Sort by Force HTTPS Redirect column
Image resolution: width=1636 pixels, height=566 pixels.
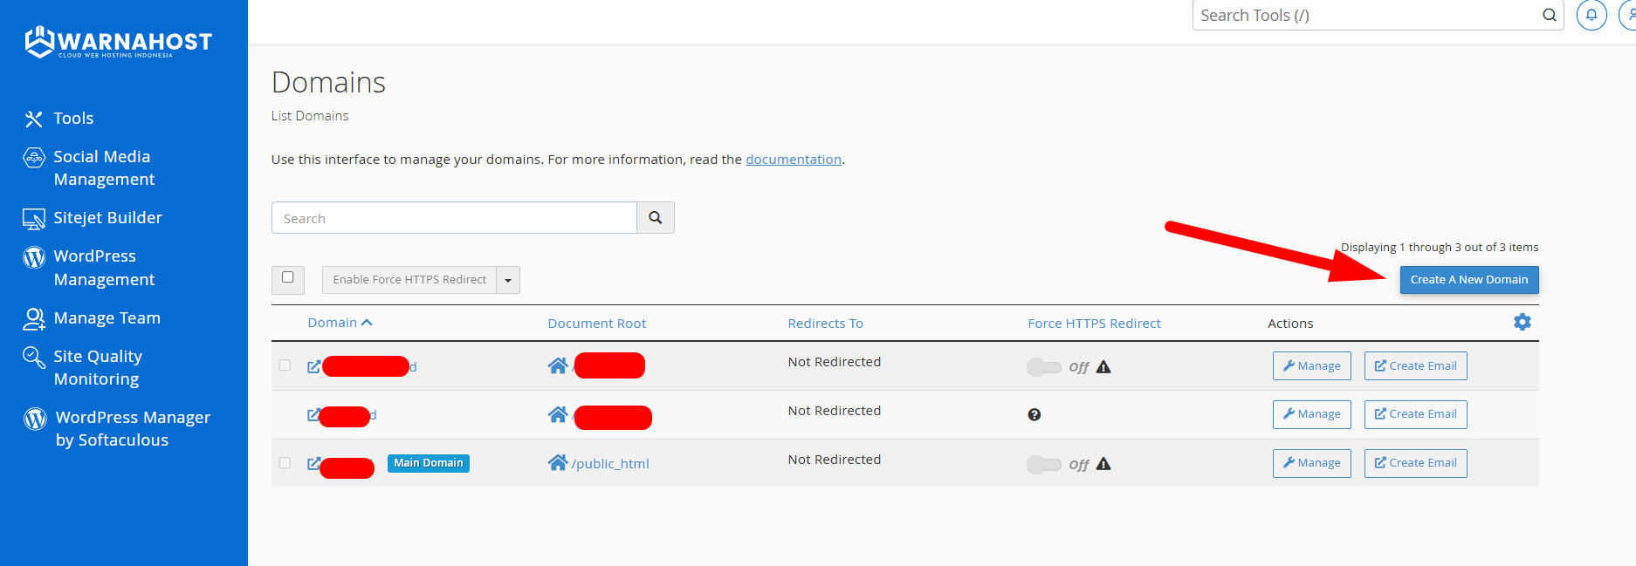pyautogui.click(x=1094, y=324)
